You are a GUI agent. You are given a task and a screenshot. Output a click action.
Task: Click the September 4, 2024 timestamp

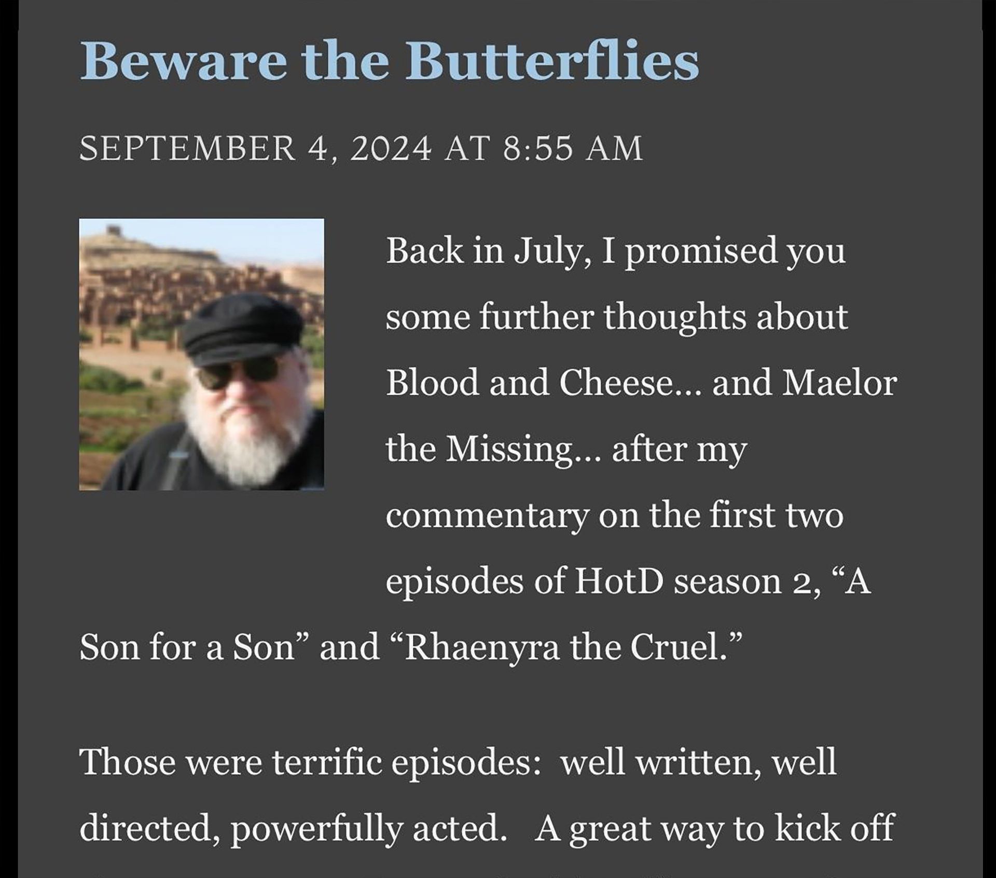(x=361, y=148)
